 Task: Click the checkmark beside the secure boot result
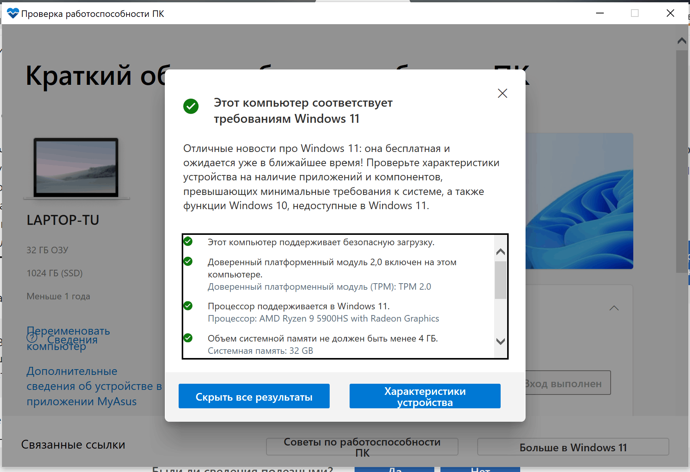click(x=188, y=241)
